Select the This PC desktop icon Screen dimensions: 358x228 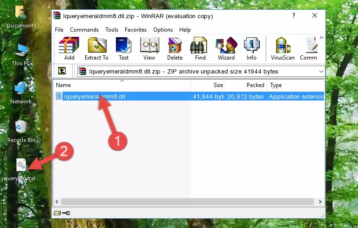coord(21,55)
